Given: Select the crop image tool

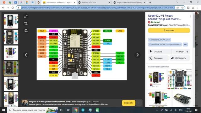Looking at the screenshot, I should (26, 23).
